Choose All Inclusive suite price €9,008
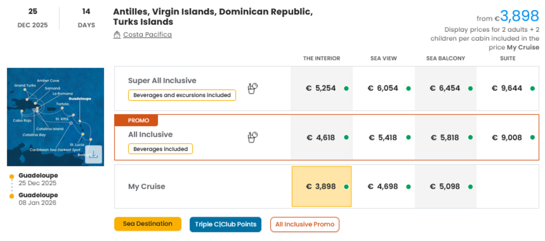 pos(507,138)
